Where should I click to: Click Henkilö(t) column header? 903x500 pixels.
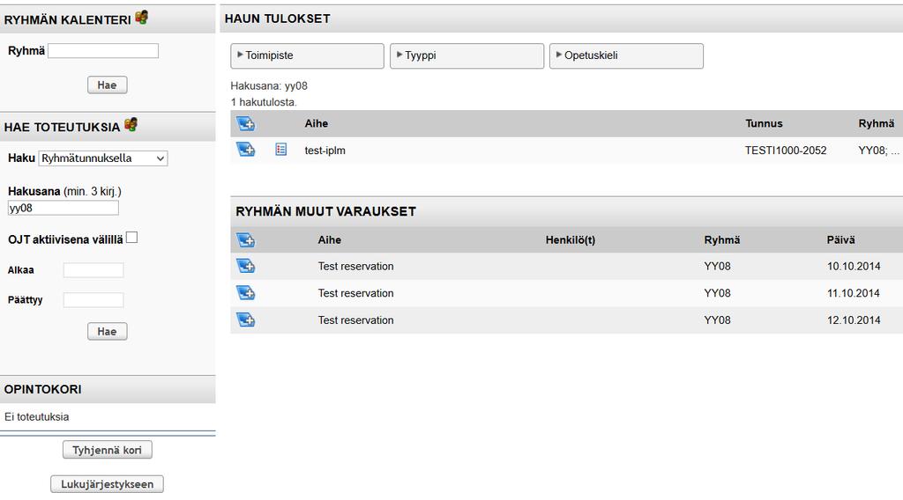tap(571, 240)
